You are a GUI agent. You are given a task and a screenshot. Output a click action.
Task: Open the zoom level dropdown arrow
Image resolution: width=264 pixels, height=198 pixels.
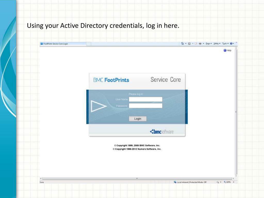tap(234, 182)
